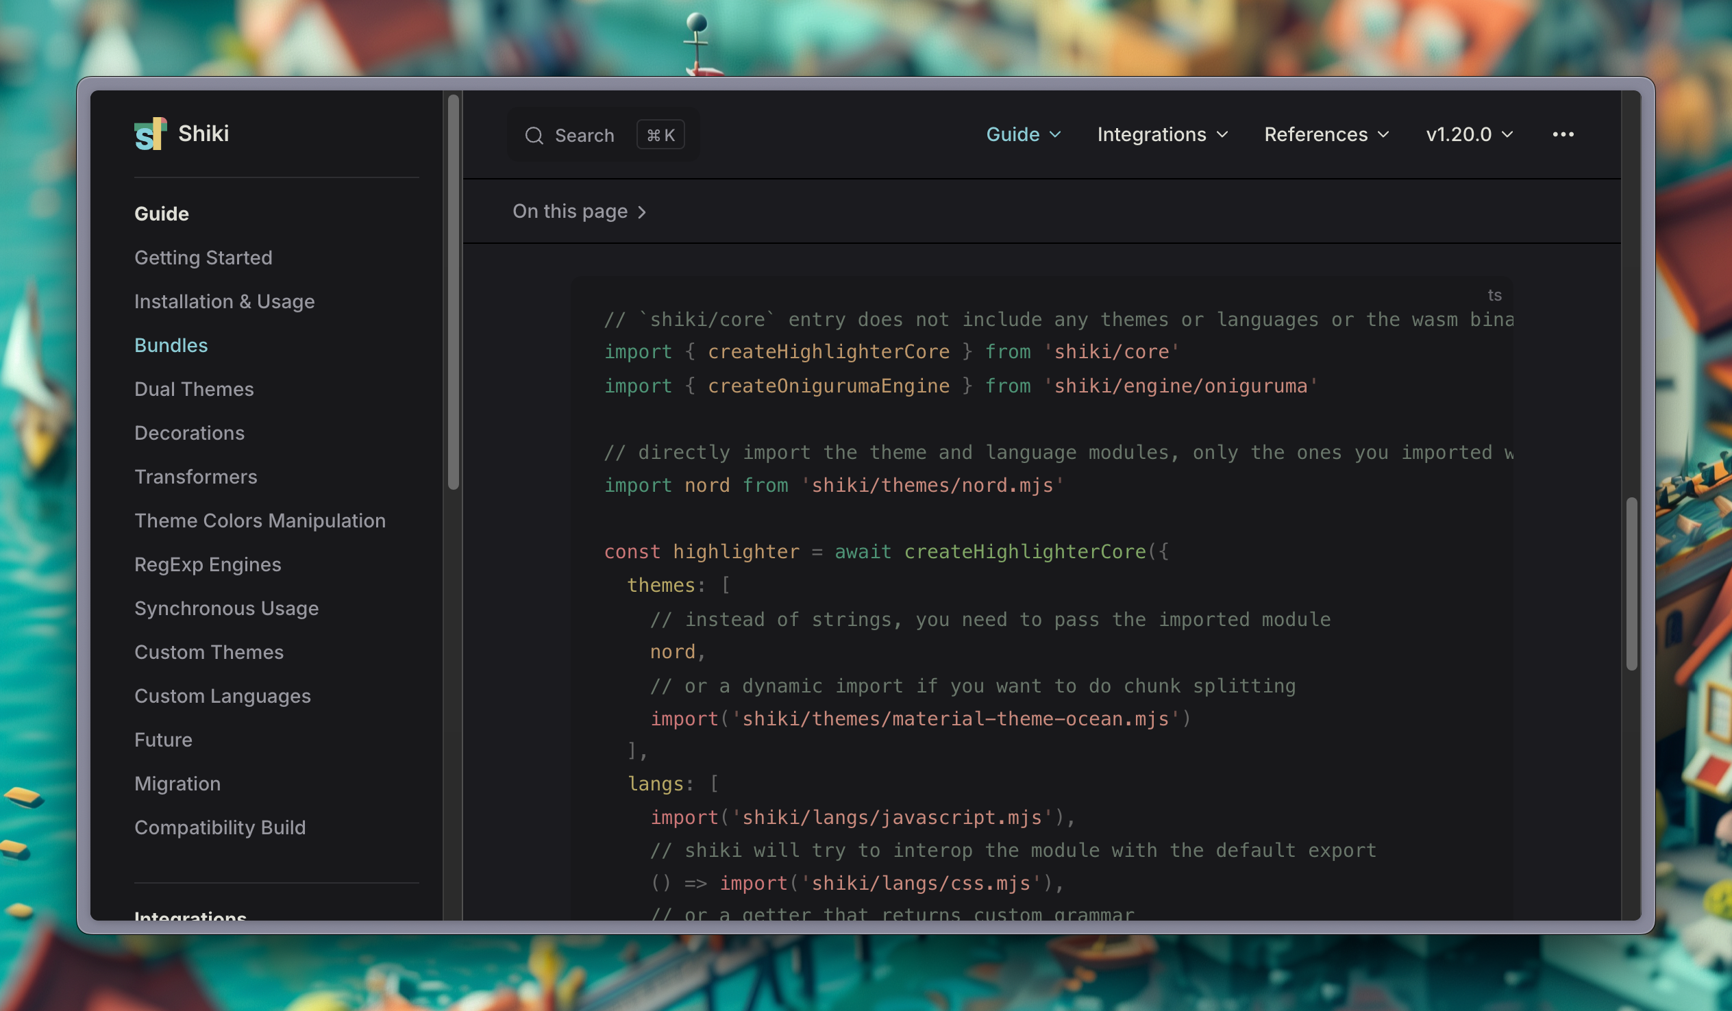Click the 'createOnigurumaEngine' identifier

click(828, 386)
